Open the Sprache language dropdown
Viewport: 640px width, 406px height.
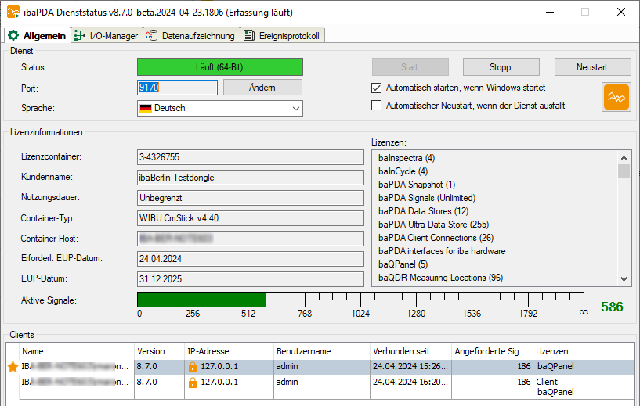click(296, 109)
